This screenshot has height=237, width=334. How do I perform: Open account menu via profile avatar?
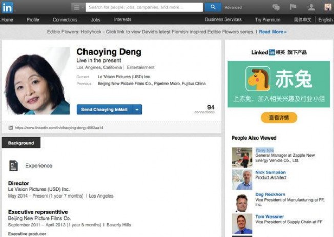(328, 7)
